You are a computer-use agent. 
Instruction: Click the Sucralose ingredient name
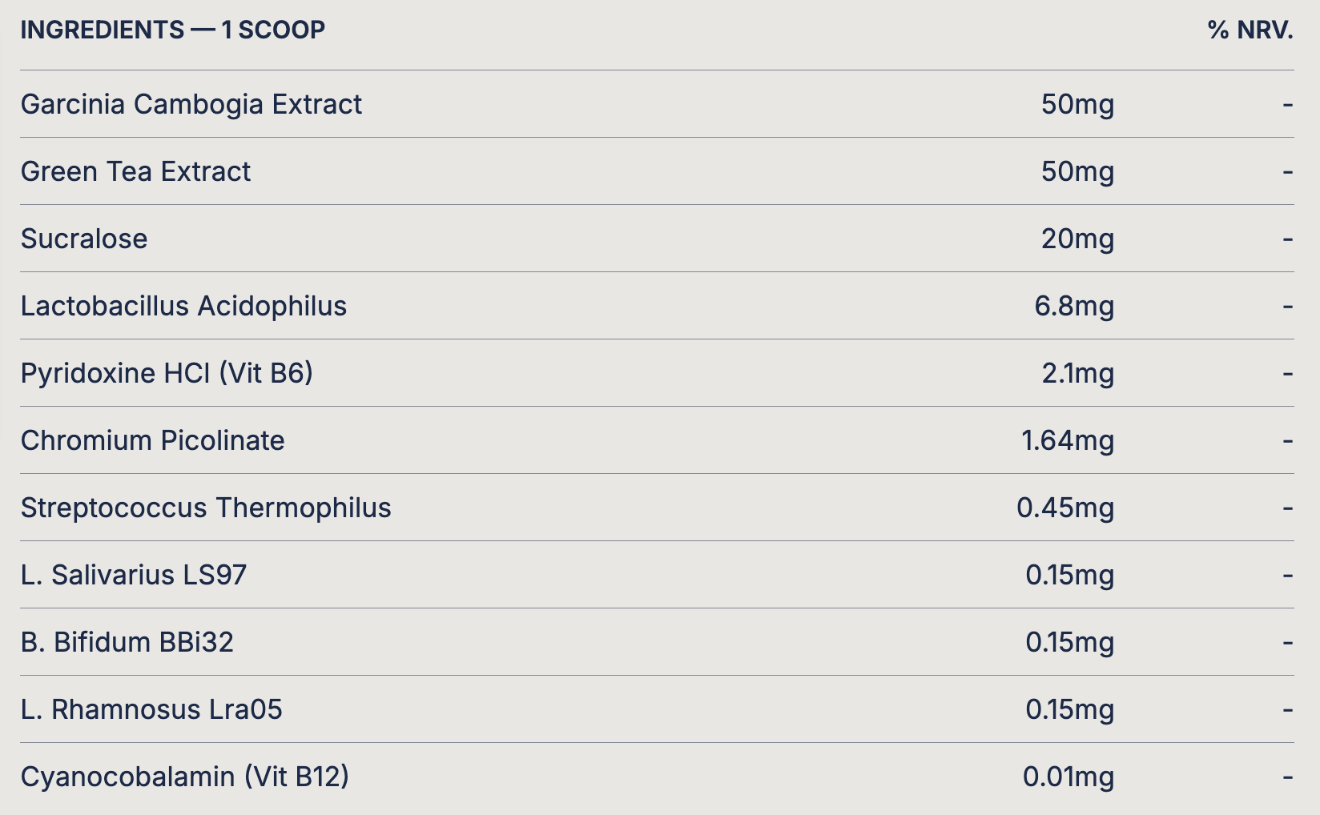pyautogui.click(x=84, y=239)
